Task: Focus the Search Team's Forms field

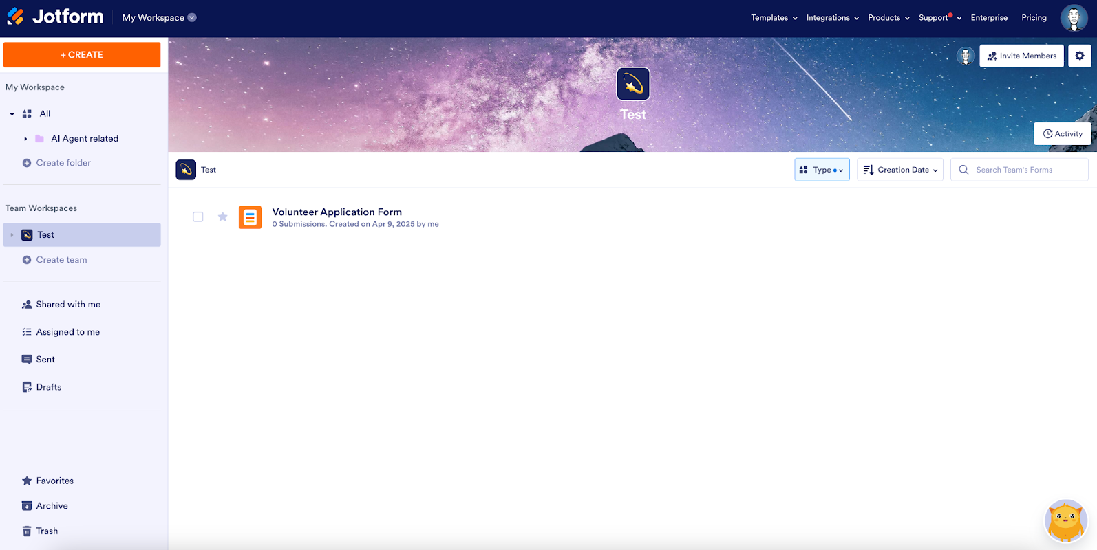Action: [x=1020, y=170]
